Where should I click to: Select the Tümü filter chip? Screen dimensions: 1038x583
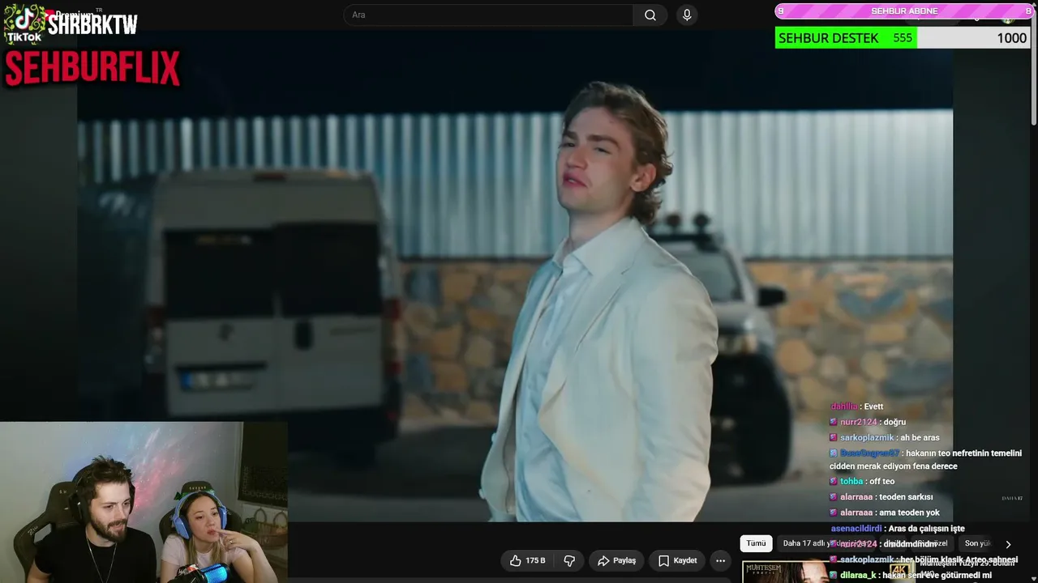[756, 543]
